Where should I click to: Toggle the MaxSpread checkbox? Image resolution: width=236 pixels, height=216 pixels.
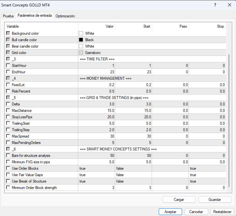tap(8, 136)
